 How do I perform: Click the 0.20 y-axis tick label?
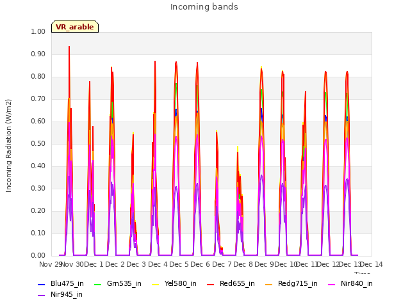[38, 210]
